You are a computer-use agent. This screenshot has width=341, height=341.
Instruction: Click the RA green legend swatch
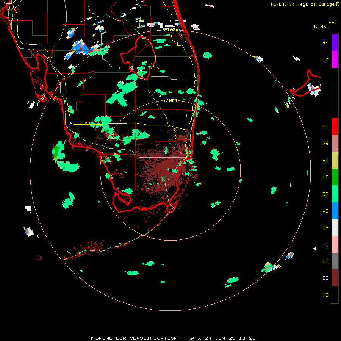(335, 194)
